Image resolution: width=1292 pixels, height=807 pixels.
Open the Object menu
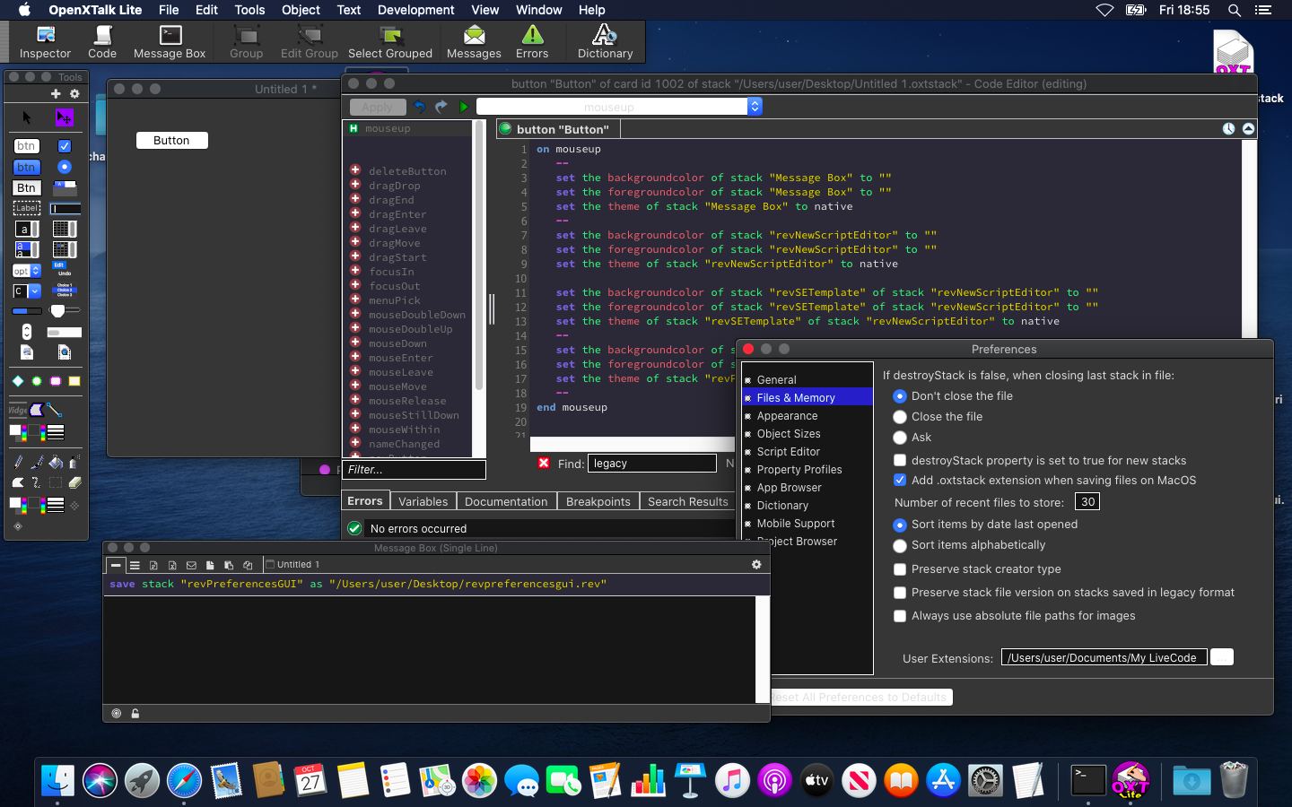pos(301,10)
